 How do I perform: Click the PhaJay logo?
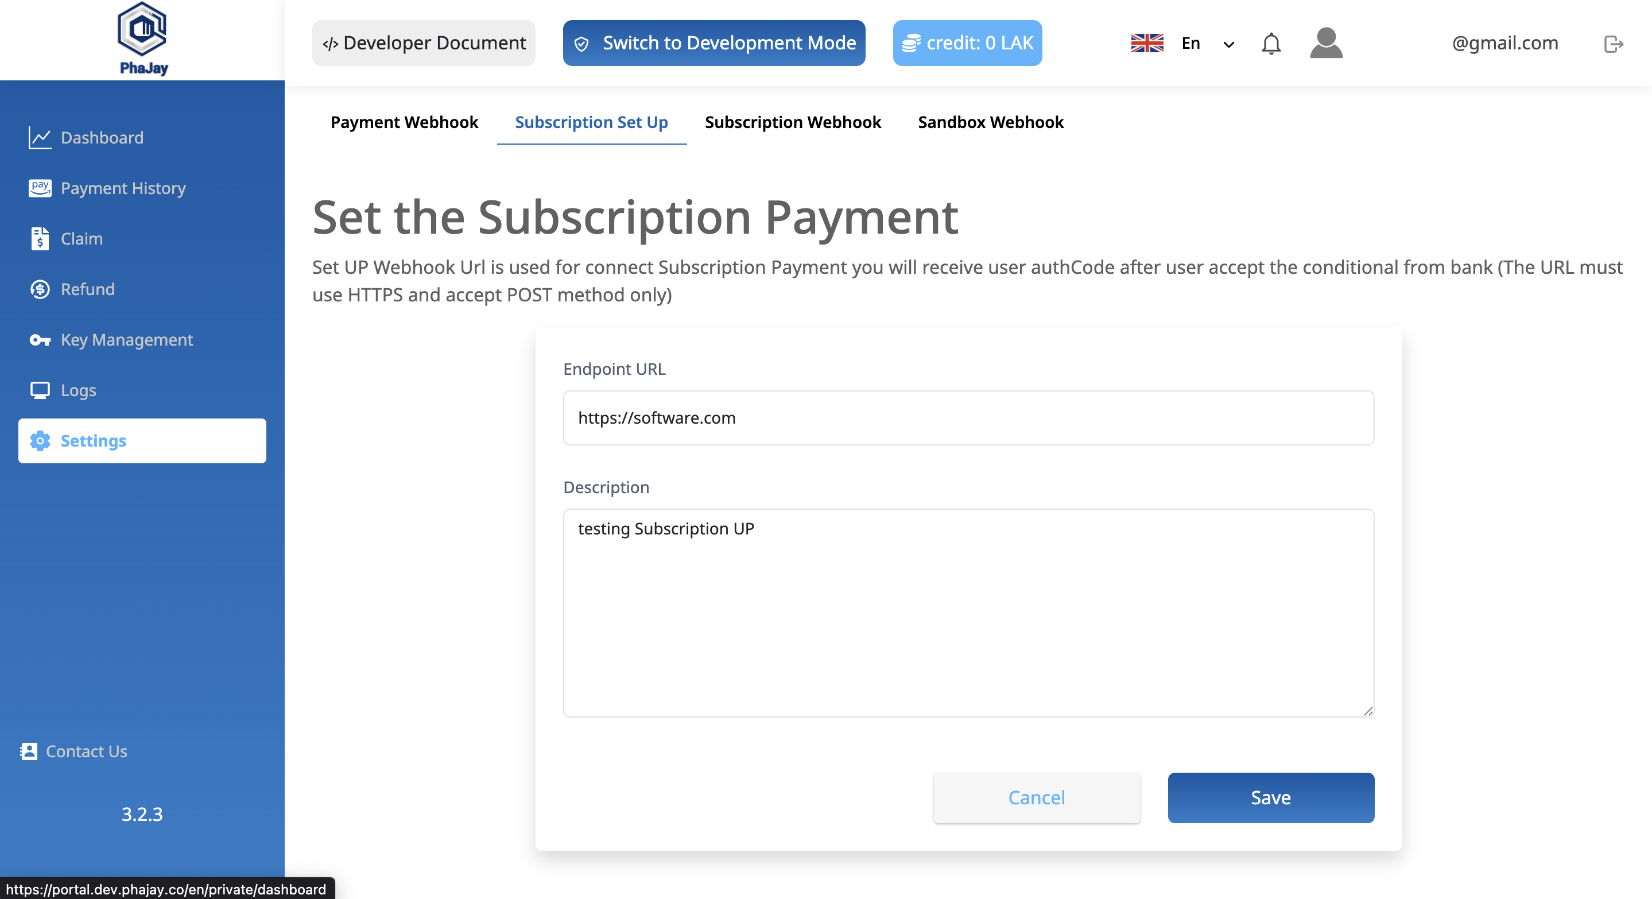tap(142, 40)
